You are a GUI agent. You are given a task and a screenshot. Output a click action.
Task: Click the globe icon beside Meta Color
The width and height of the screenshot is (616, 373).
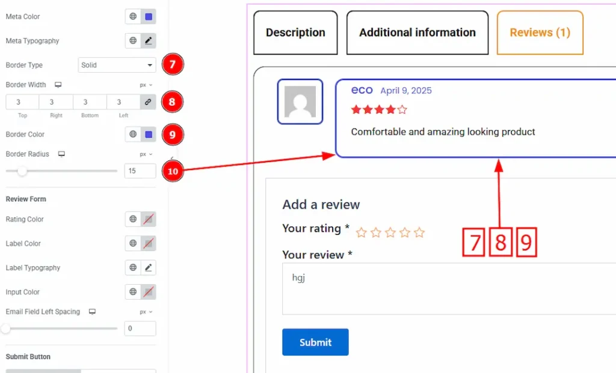click(133, 17)
